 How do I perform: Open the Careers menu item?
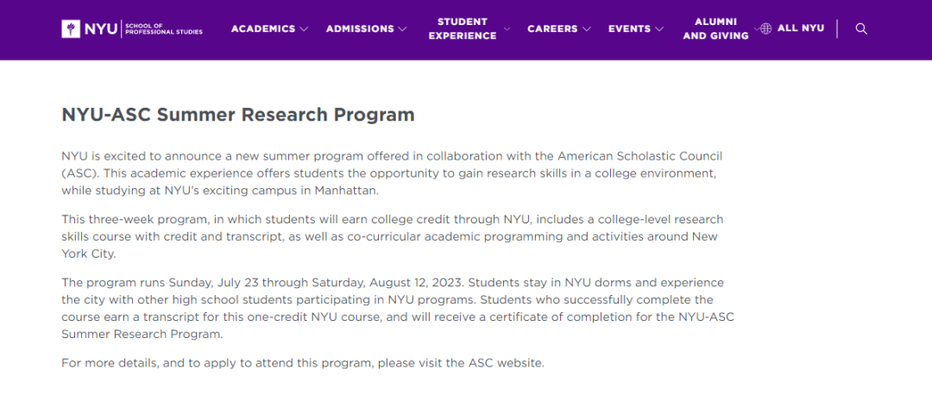click(552, 29)
